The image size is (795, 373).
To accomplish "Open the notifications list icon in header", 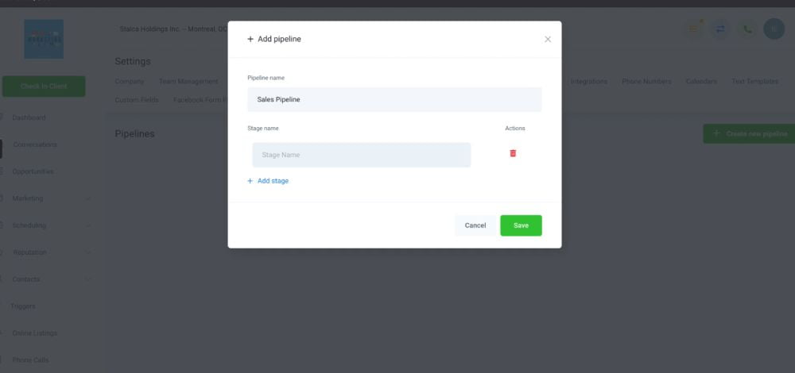I will pos(692,29).
